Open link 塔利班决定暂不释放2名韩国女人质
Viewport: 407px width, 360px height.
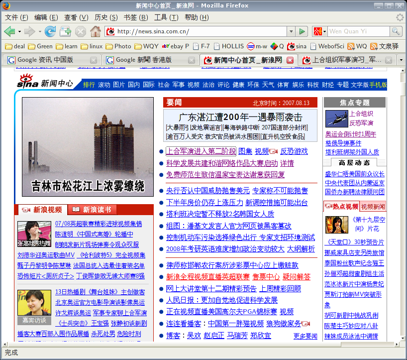click(x=220, y=214)
